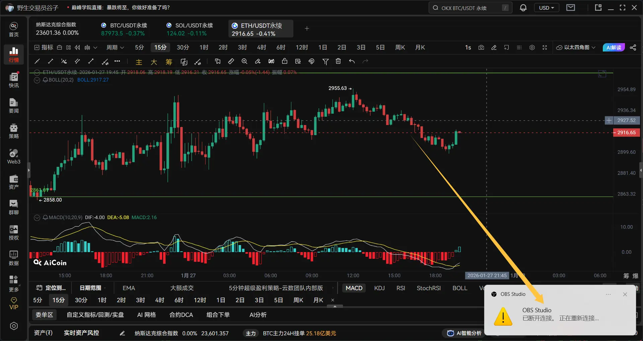
Task: Click the filter funnel icon in drawing toolbar
Action: (325, 62)
